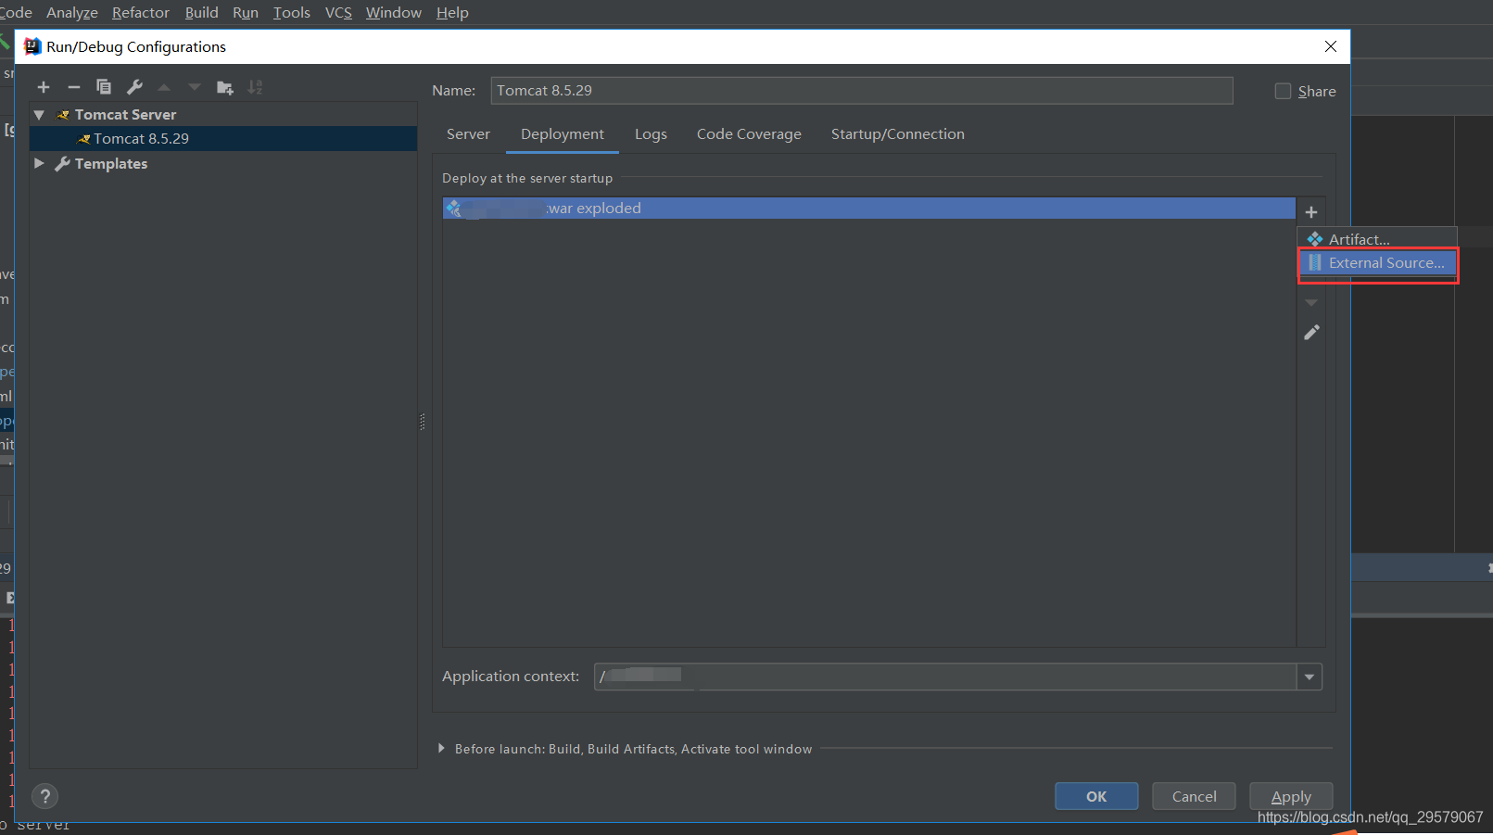Select the Tomcat 8.5.29 configuration
The width and height of the screenshot is (1493, 835).
tap(223, 138)
